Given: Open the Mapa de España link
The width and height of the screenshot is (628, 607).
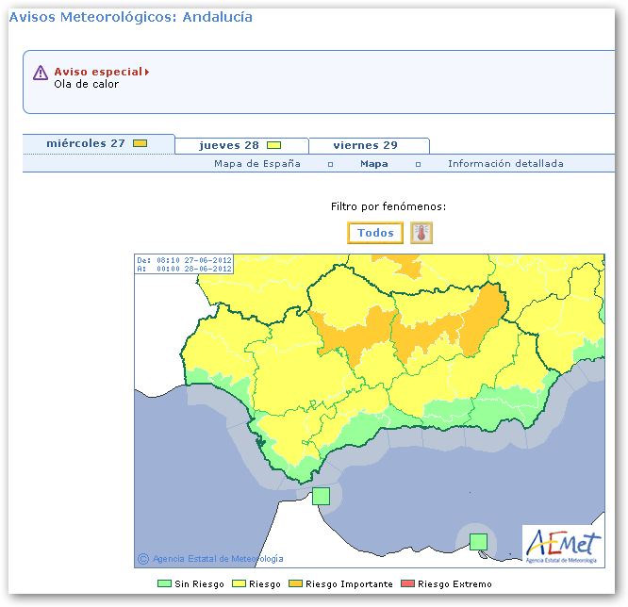Looking at the screenshot, I should pos(257,163).
